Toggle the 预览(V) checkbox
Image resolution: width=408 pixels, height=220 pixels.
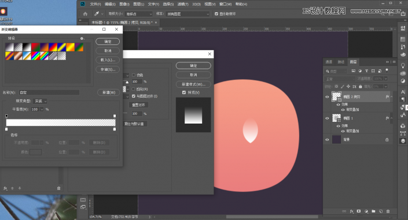point(184,92)
